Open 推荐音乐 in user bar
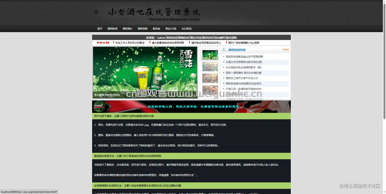The width and height of the screenshot is (386, 194). point(208,38)
